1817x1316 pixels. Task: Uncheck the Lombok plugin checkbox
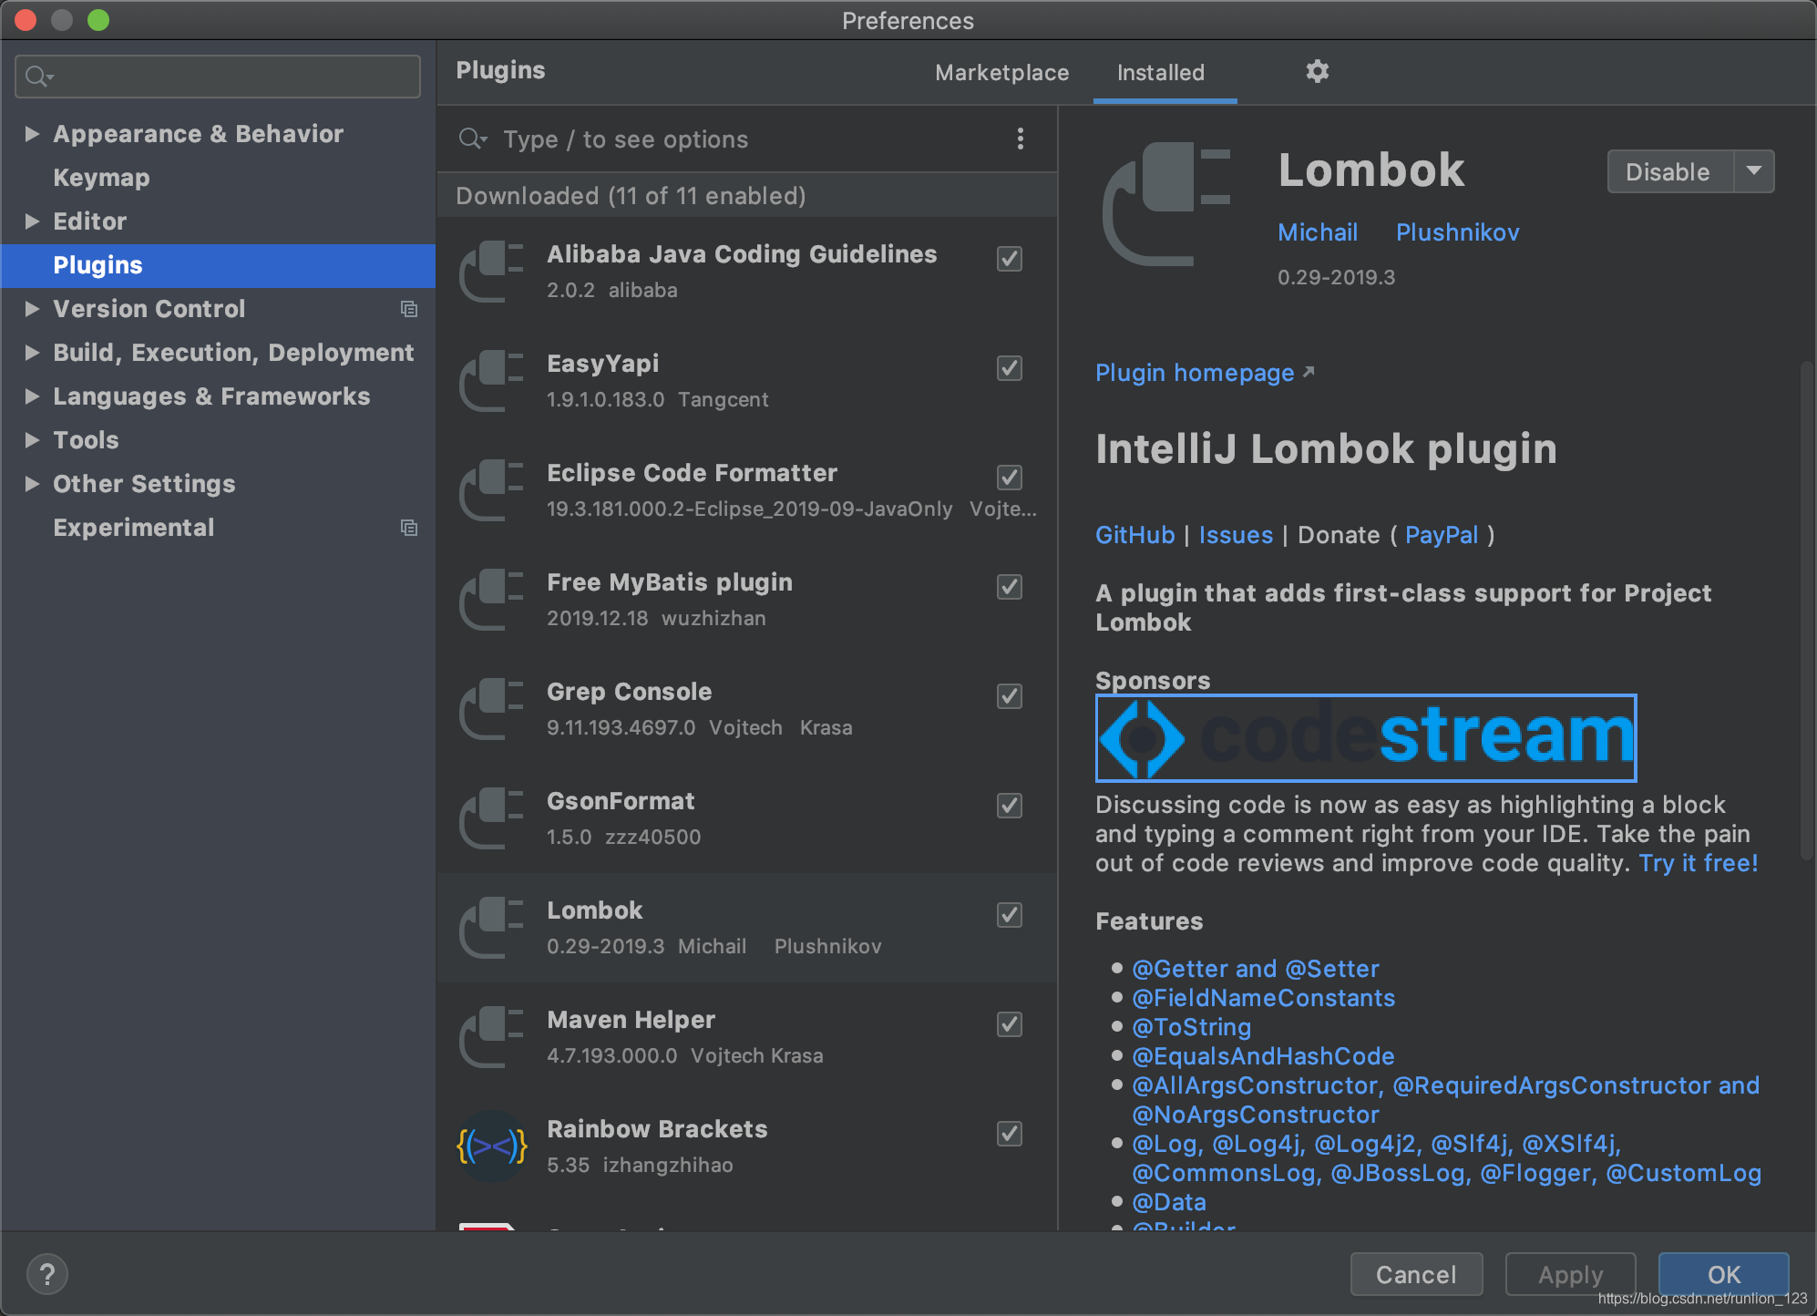1009,915
